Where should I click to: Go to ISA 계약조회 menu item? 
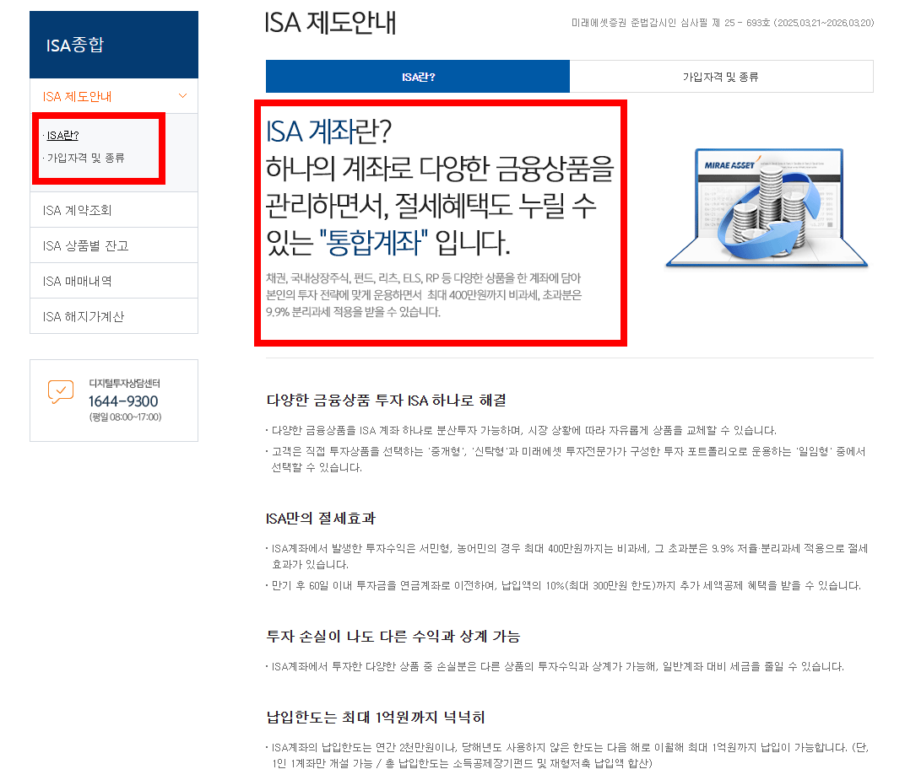click(x=114, y=210)
